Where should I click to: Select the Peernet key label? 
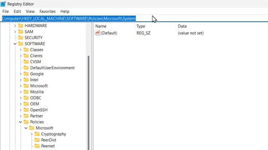48,146
